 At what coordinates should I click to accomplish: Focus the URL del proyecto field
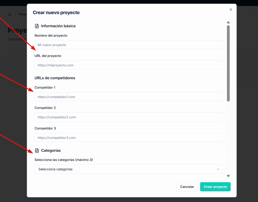tap(129, 65)
